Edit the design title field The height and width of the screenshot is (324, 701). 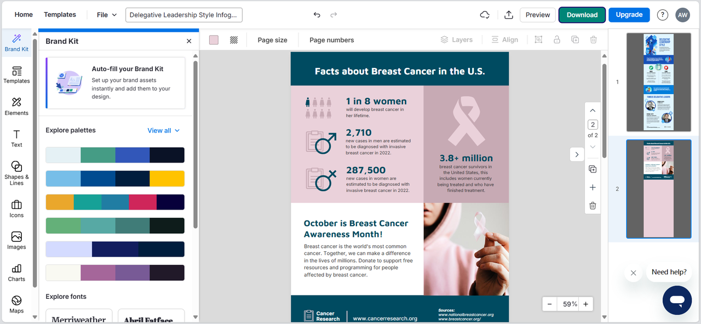[184, 15]
